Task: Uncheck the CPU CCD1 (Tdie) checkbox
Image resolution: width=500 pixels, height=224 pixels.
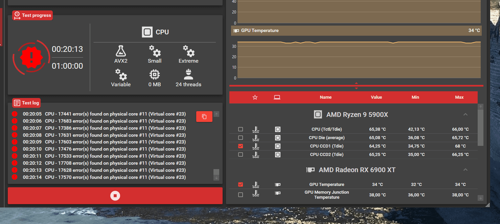Action: [x=241, y=146]
